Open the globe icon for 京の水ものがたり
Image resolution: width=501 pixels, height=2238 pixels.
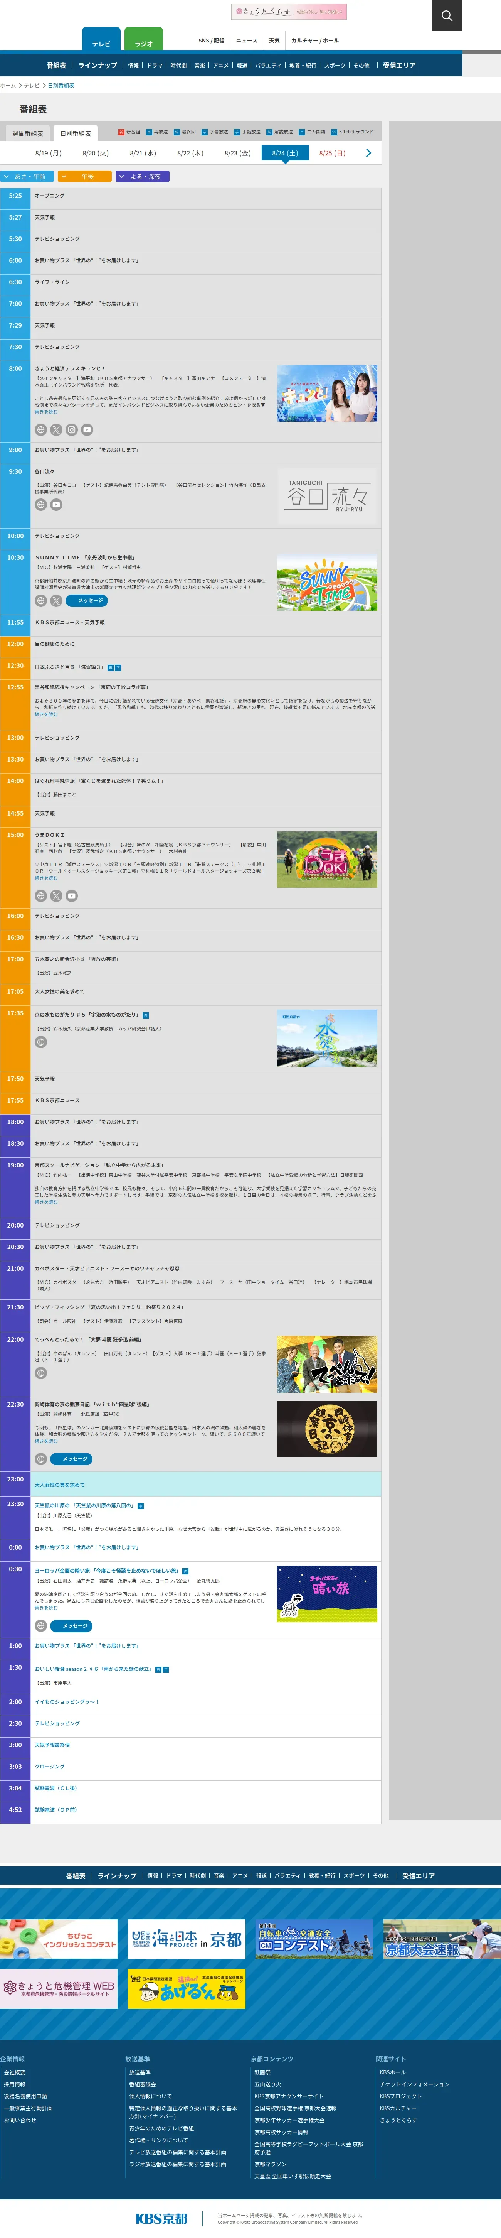[41, 1042]
